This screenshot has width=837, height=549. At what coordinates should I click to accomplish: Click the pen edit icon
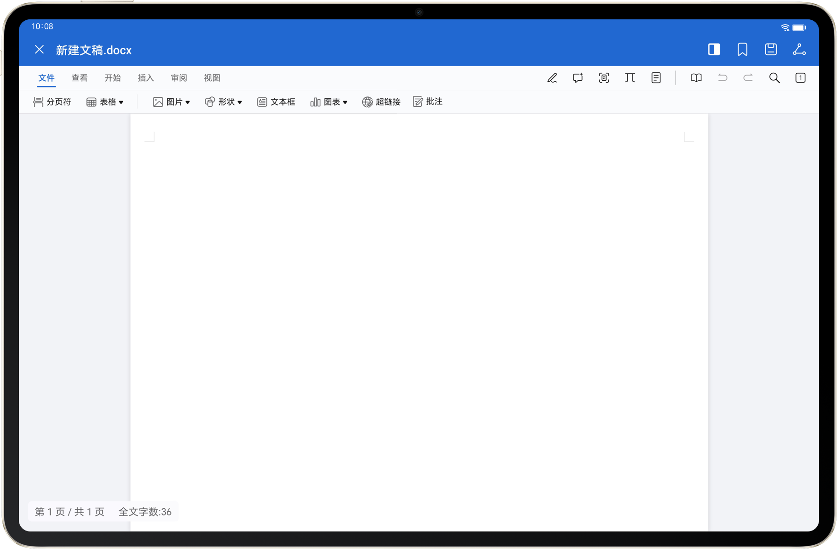(552, 78)
